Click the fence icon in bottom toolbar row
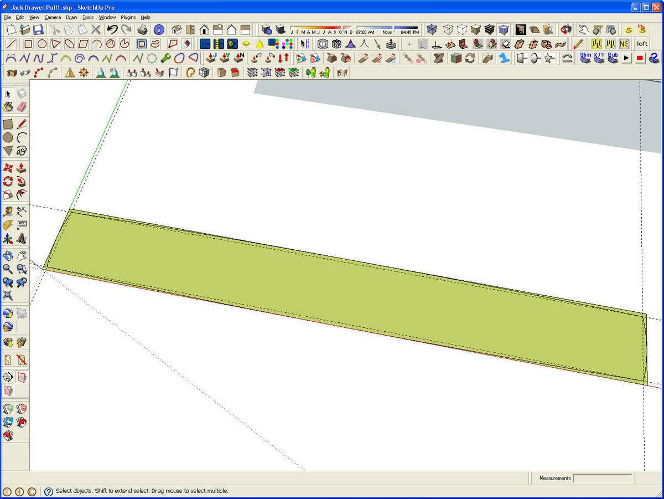 pos(342,72)
